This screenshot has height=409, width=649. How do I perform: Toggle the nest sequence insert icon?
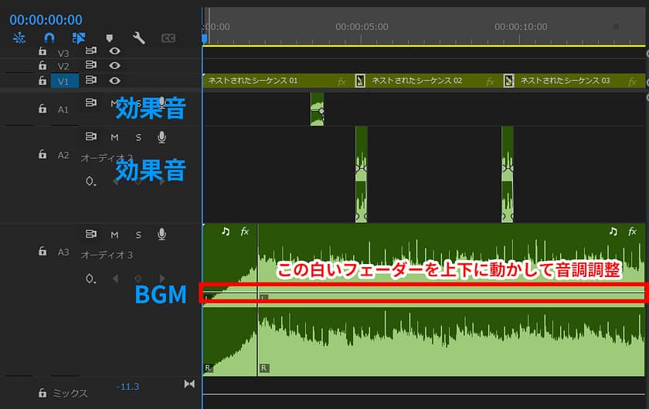click(x=19, y=38)
